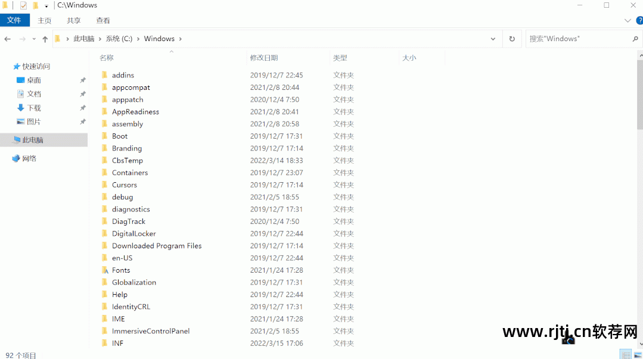
Task: Go forward with the Forward arrow
Action: pyautogui.click(x=22, y=39)
